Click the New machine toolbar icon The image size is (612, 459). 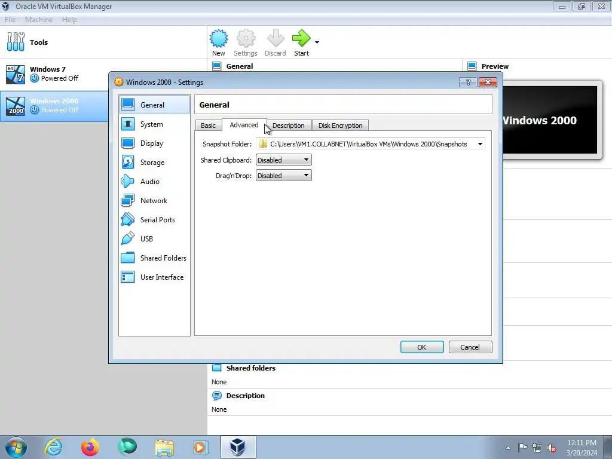pyautogui.click(x=219, y=38)
